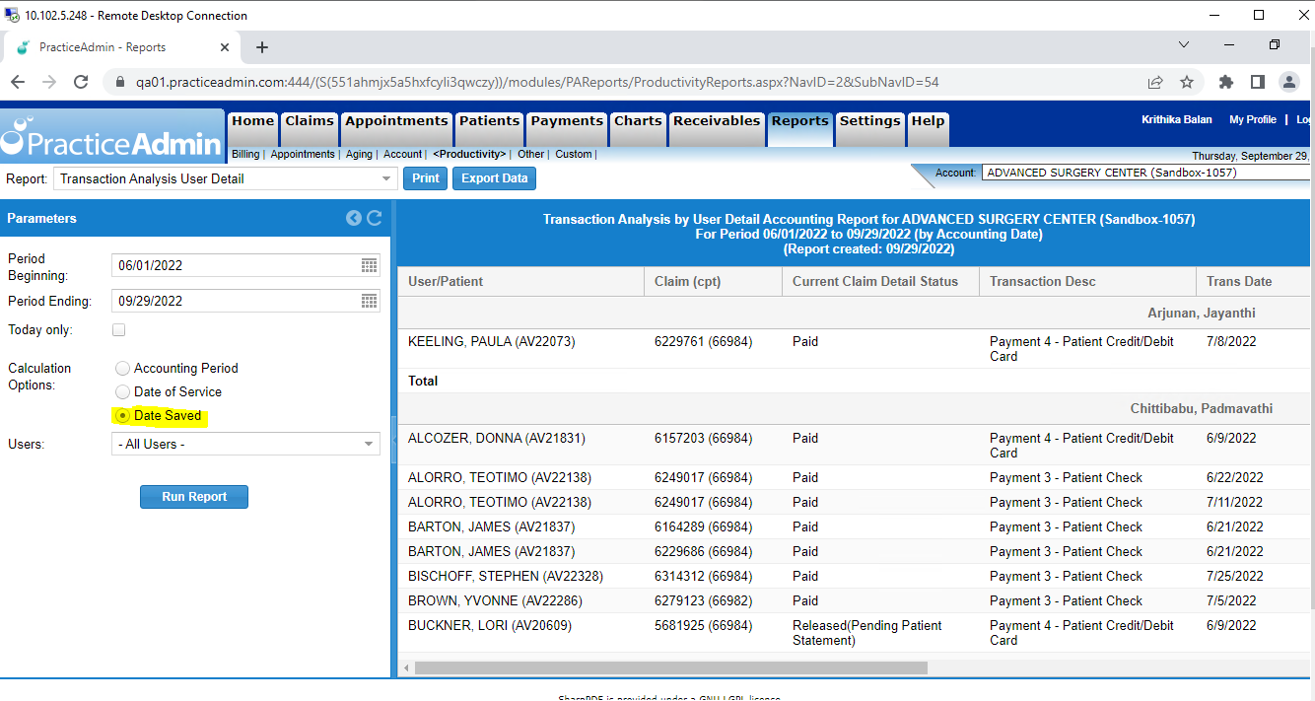Click the Transaction Desc column header

click(x=1087, y=281)
